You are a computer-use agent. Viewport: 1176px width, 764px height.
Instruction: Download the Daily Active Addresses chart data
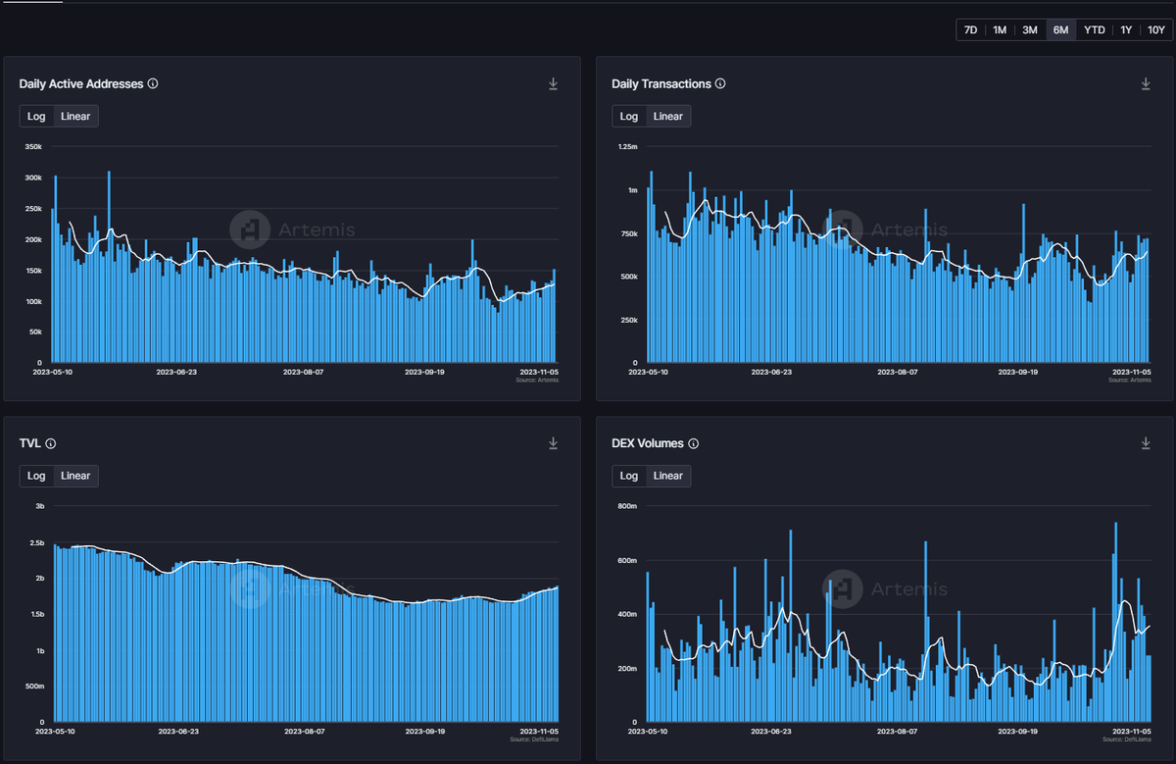click(554, 84)
